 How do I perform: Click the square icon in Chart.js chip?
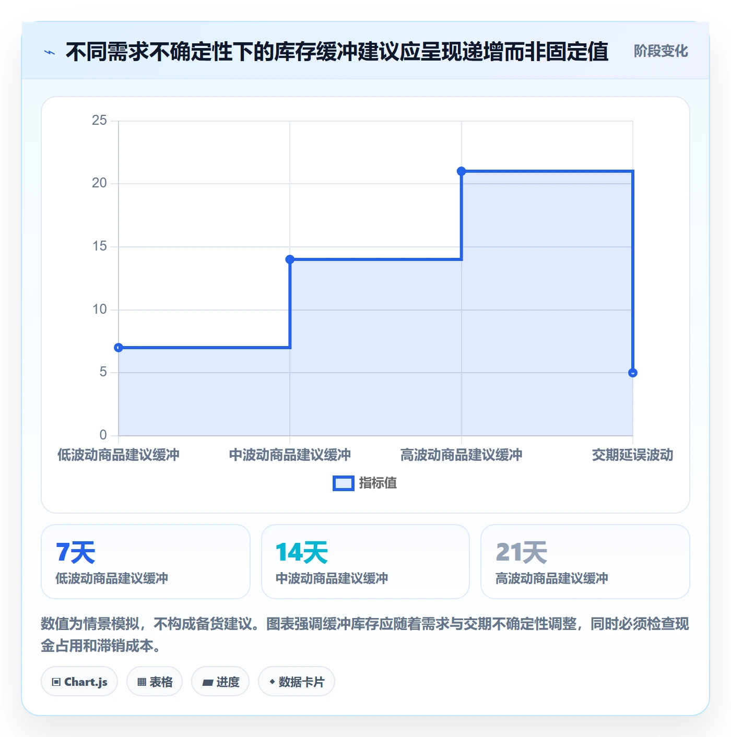(x=56, y=682)
